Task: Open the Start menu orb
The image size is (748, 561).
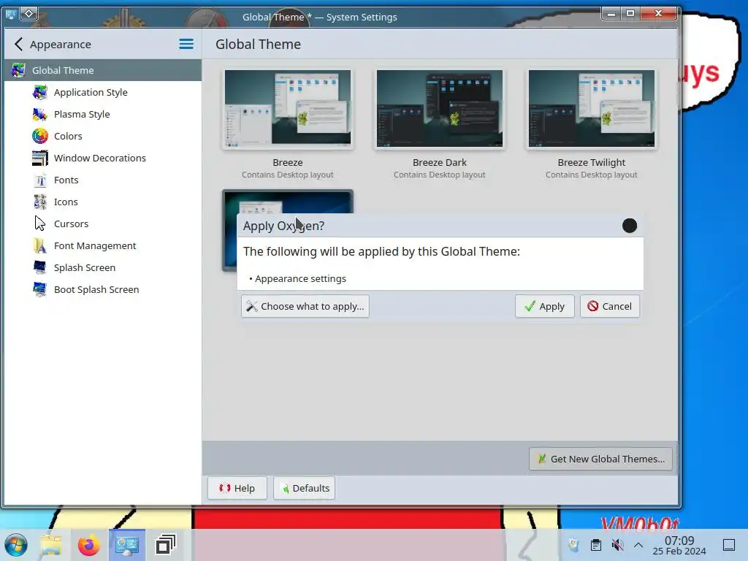Action: pos(16,545)
